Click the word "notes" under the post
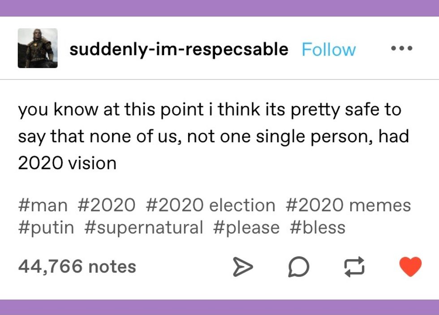The height and width of the screenshot is (315, 439). pyautogui.click(x=112, y=267)
